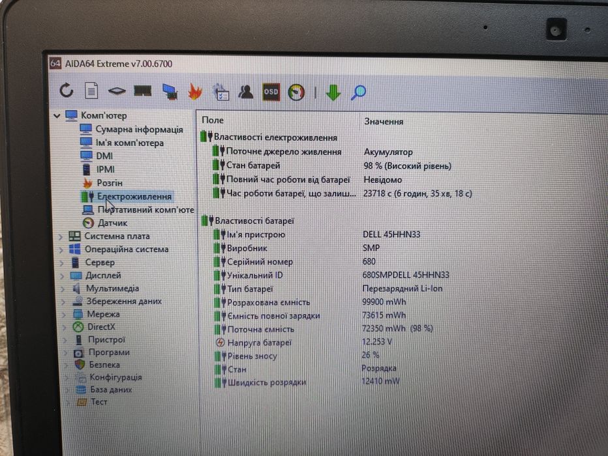Click the Refresh toolbar icon
Image resolution: width=608 pixels, height=456 pixels.
67,91
